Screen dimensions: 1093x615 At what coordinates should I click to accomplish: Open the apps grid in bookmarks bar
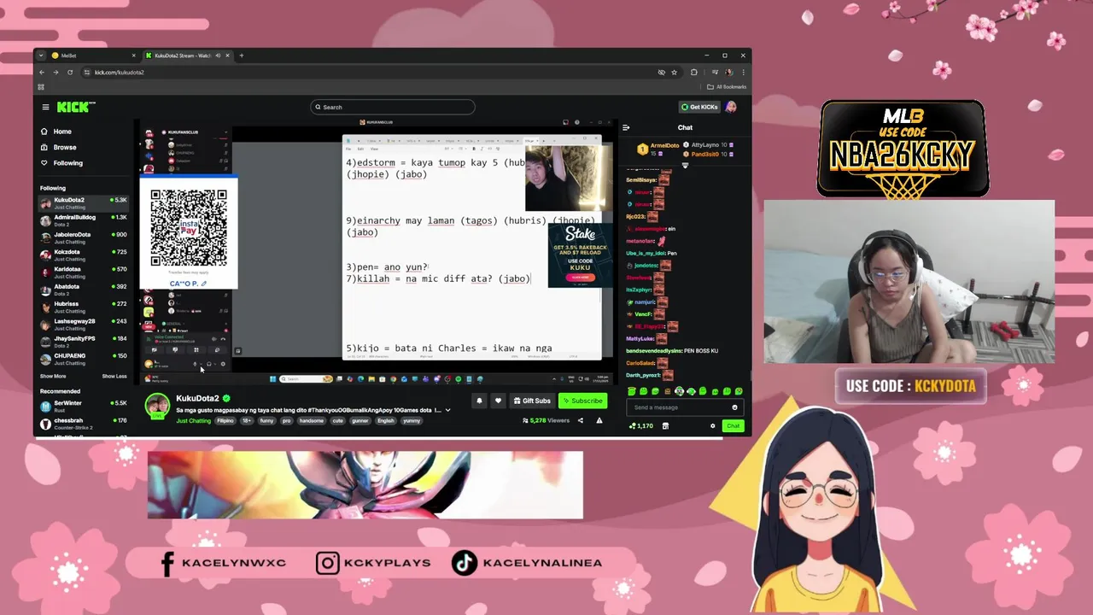click(41, 86)
